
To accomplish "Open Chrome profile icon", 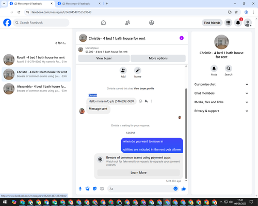I will (246, 12).
